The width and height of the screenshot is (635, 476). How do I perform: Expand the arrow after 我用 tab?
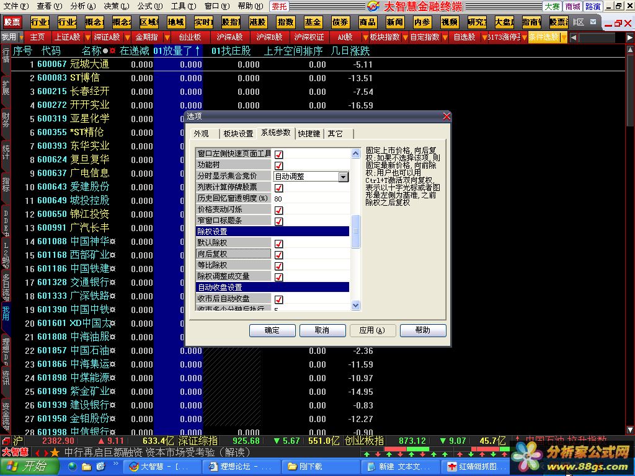pos(21,37)
